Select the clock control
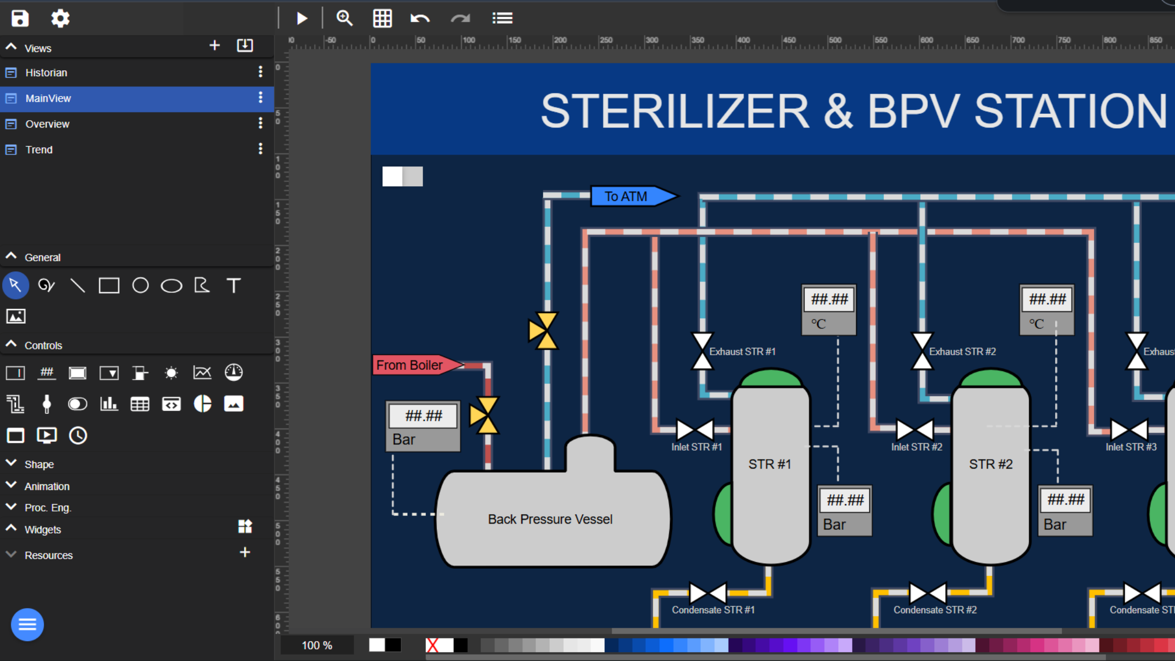Image resolution: width=1175 pixels, height=661 pixels. [x=78, y=435]
